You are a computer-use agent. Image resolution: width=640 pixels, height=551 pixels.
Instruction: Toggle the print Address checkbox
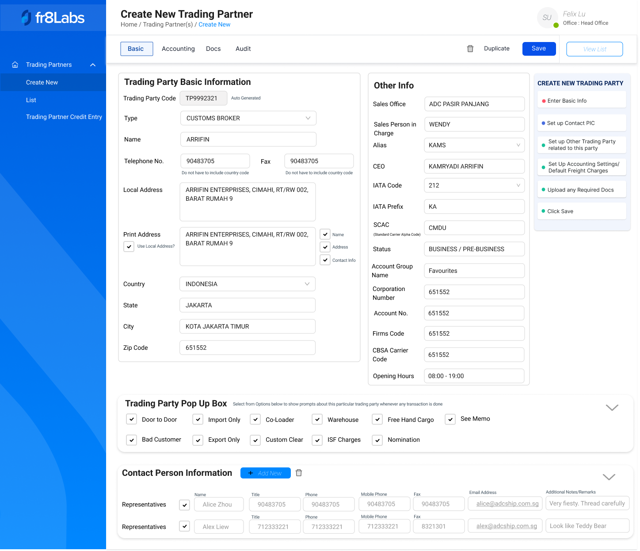(x=325, y=247)
